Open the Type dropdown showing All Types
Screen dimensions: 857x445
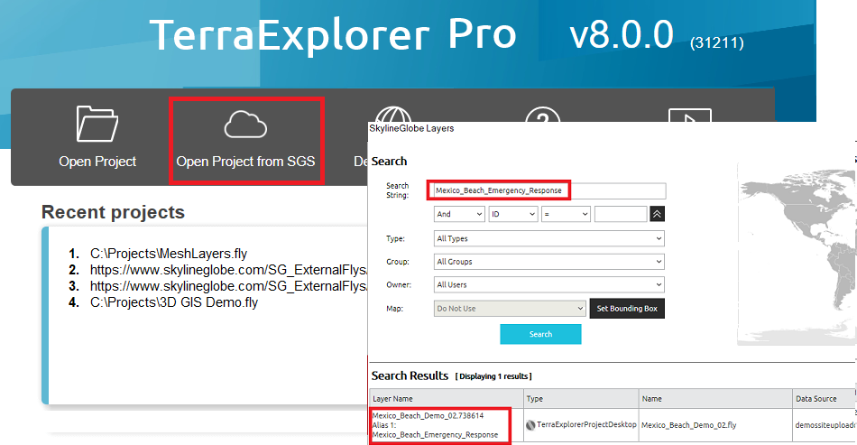pos(549,238)
